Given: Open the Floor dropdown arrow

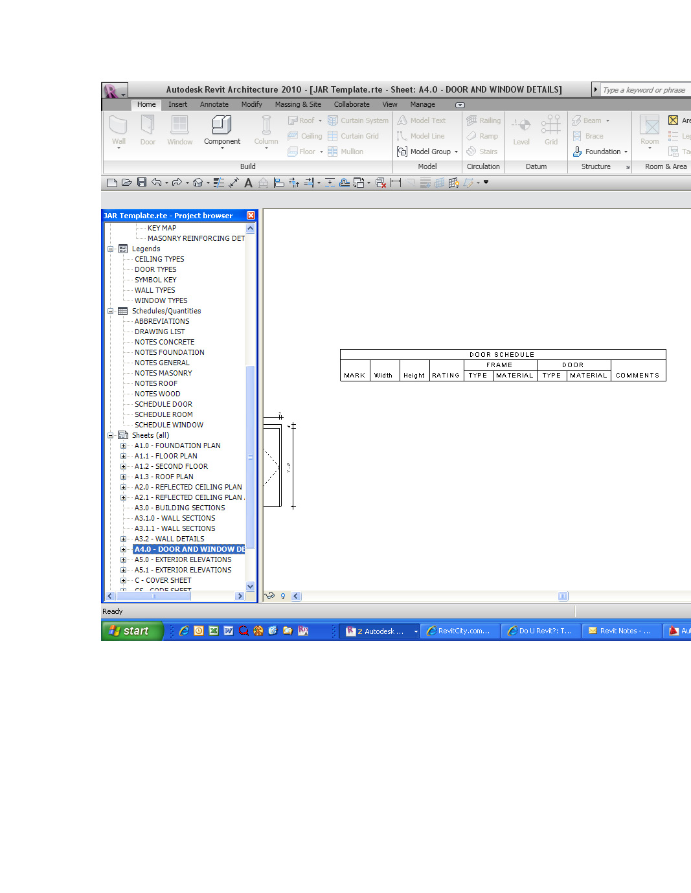Looking at the screenshot, I should 321,152.
